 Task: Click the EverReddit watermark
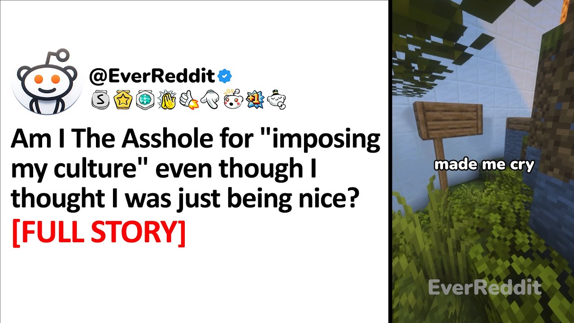(485, 287)
